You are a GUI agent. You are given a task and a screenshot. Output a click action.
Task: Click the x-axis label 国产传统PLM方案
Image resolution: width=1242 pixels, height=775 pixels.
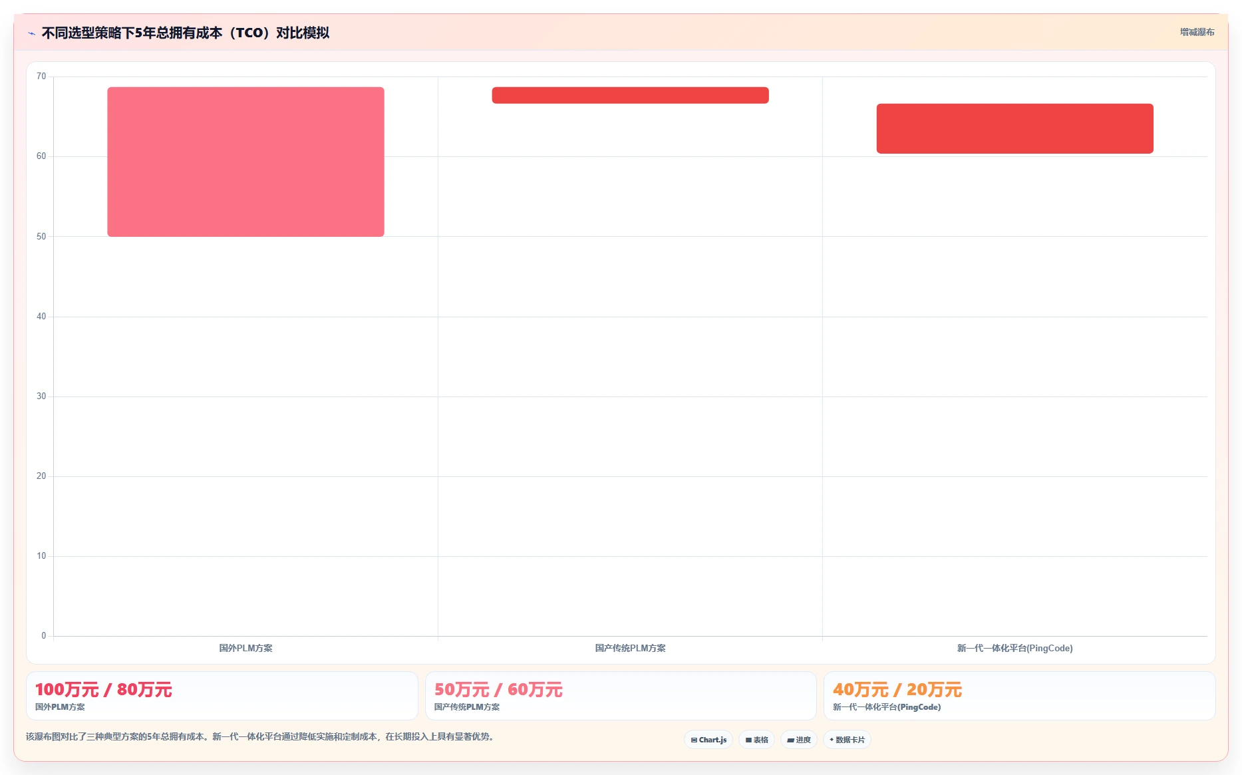click(630, 648)
